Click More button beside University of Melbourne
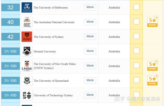The width and height of the screenshot is (164, 106). tap(90, 7)
